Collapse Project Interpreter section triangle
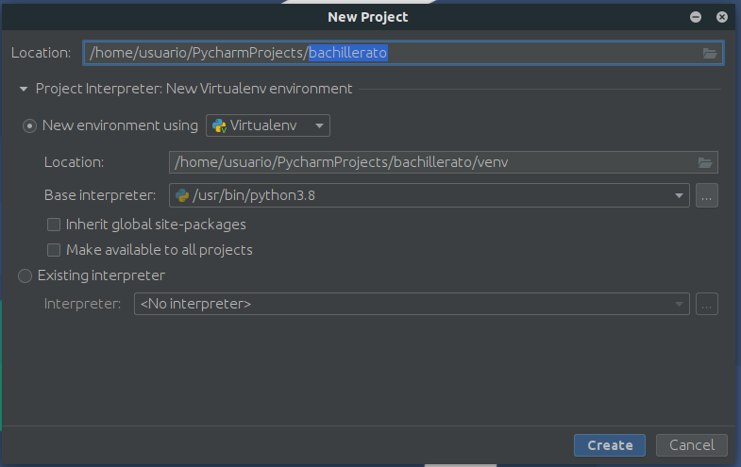The width and height of the screenshot is (741, 467). [24, 89]
